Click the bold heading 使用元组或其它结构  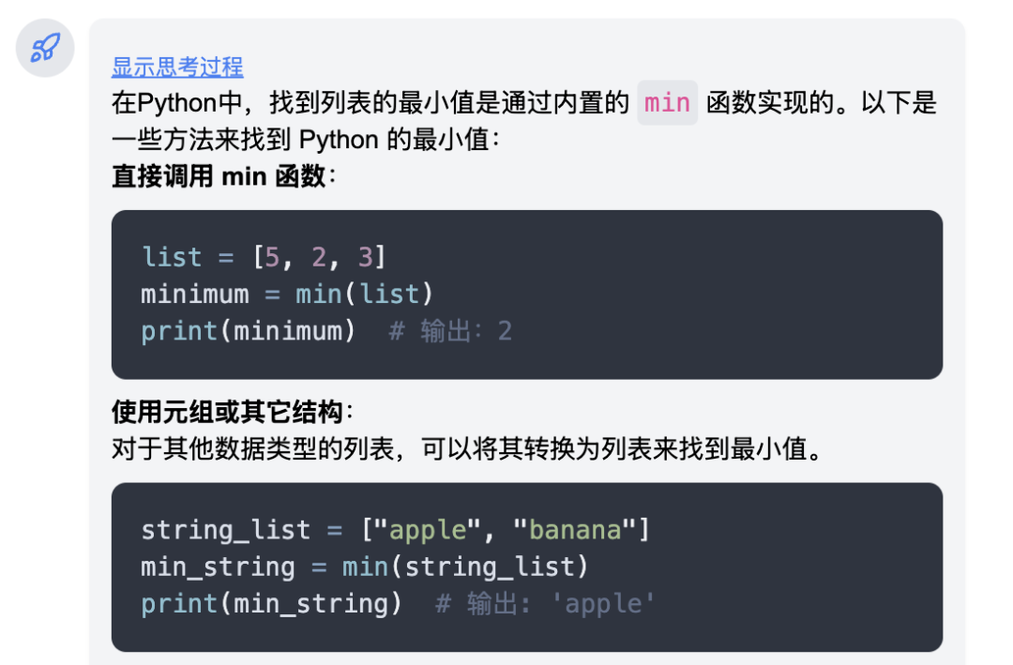pyautogui.click(x=227, y=412)
